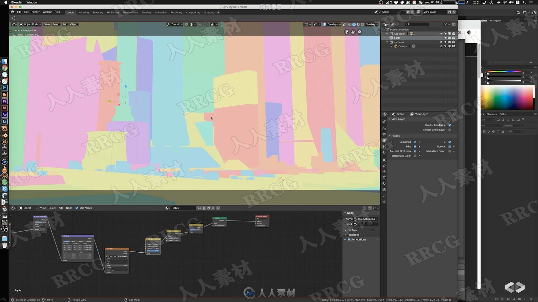Add new collection icon in outliner
The height and width of the screenshot is (302, 538).
454,24
